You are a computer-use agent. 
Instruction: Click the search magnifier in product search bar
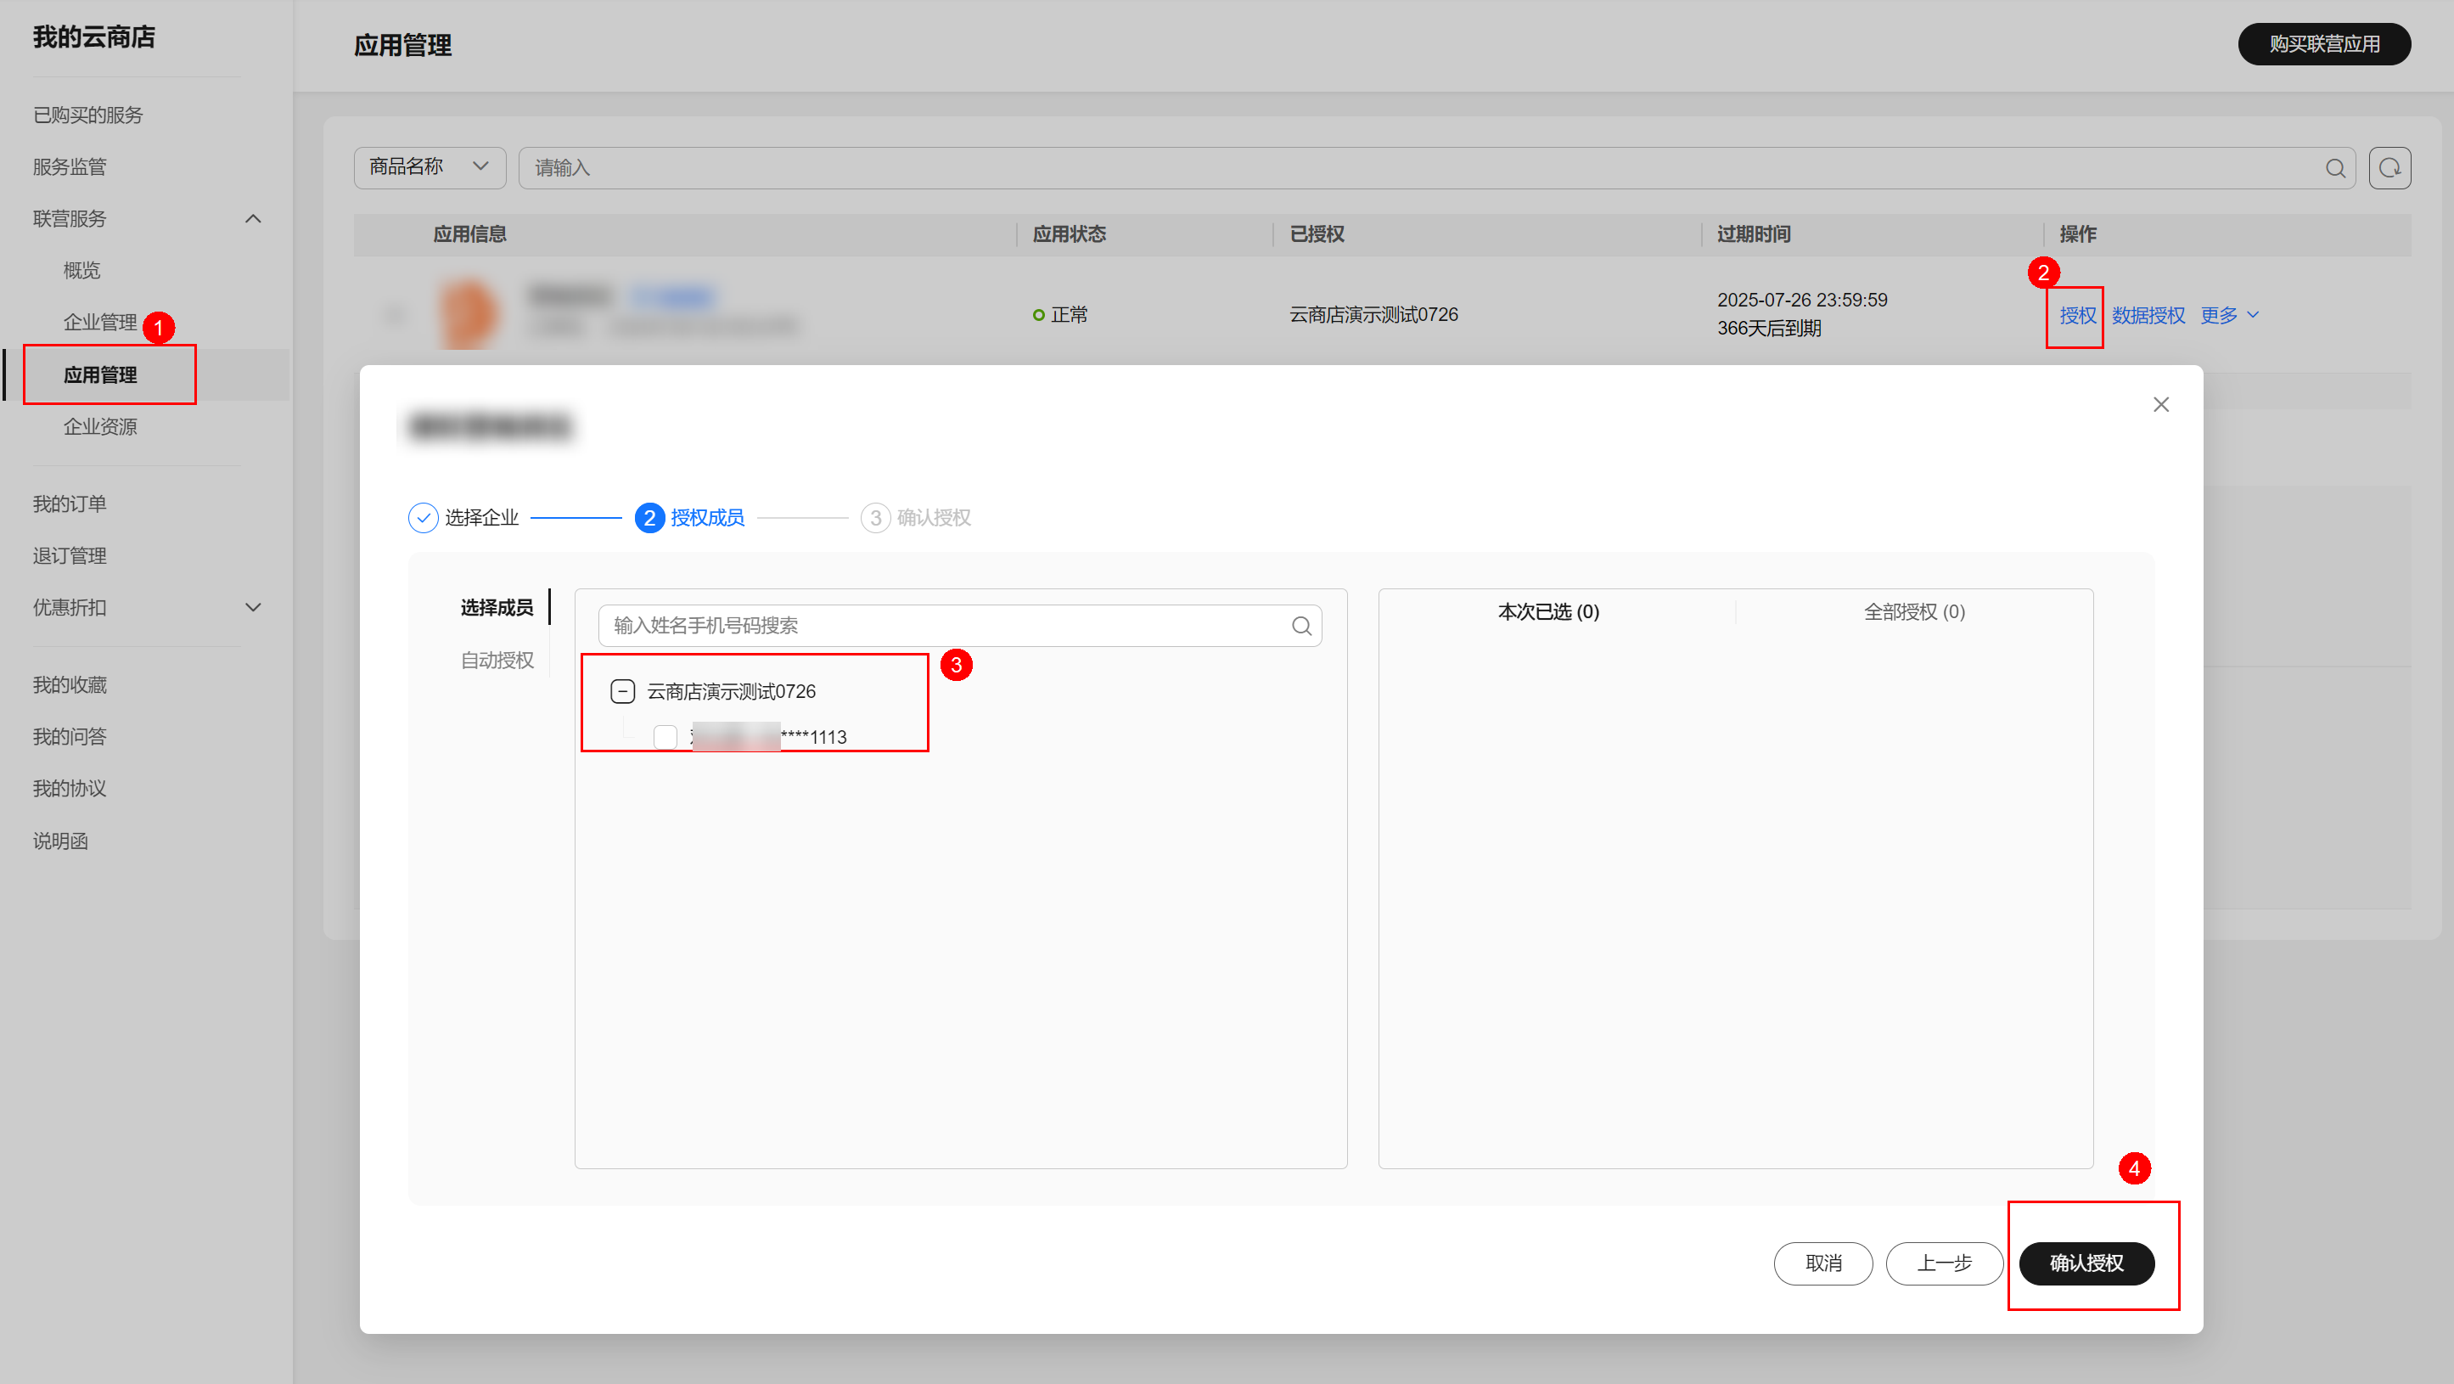point(2335,169)
